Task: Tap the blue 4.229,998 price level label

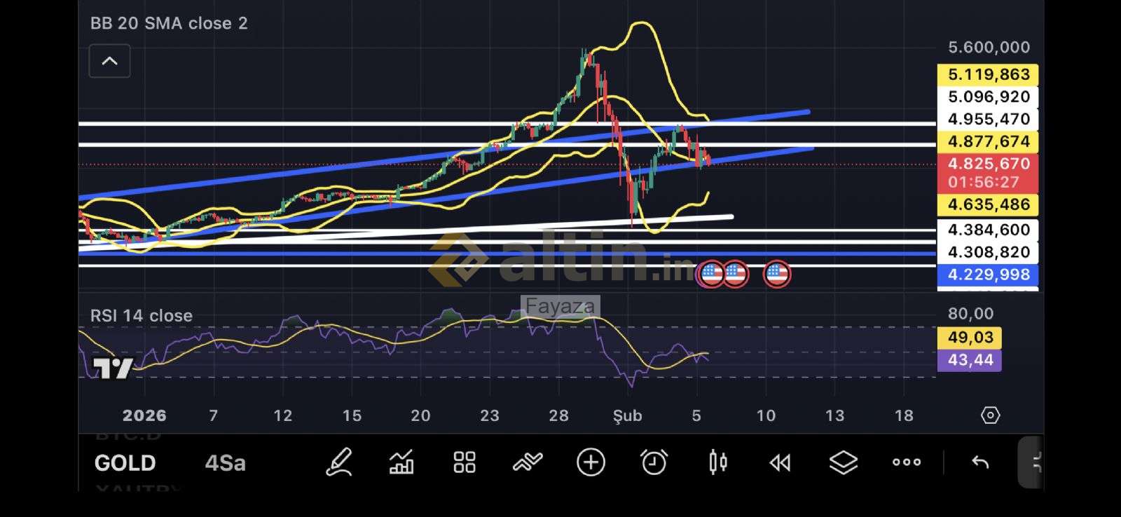Action: pos(988,275)
